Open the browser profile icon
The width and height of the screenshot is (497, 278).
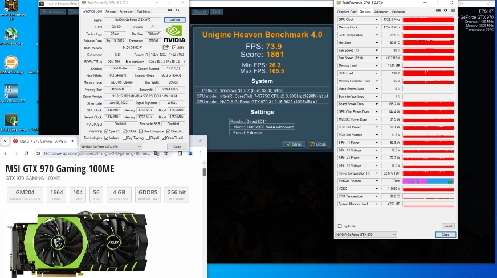click(x=190, y=153)
